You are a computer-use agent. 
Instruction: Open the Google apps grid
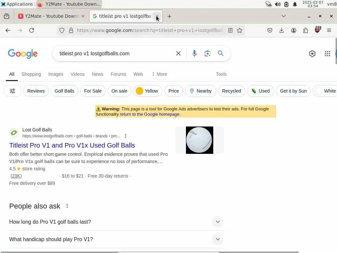point(327,54)
